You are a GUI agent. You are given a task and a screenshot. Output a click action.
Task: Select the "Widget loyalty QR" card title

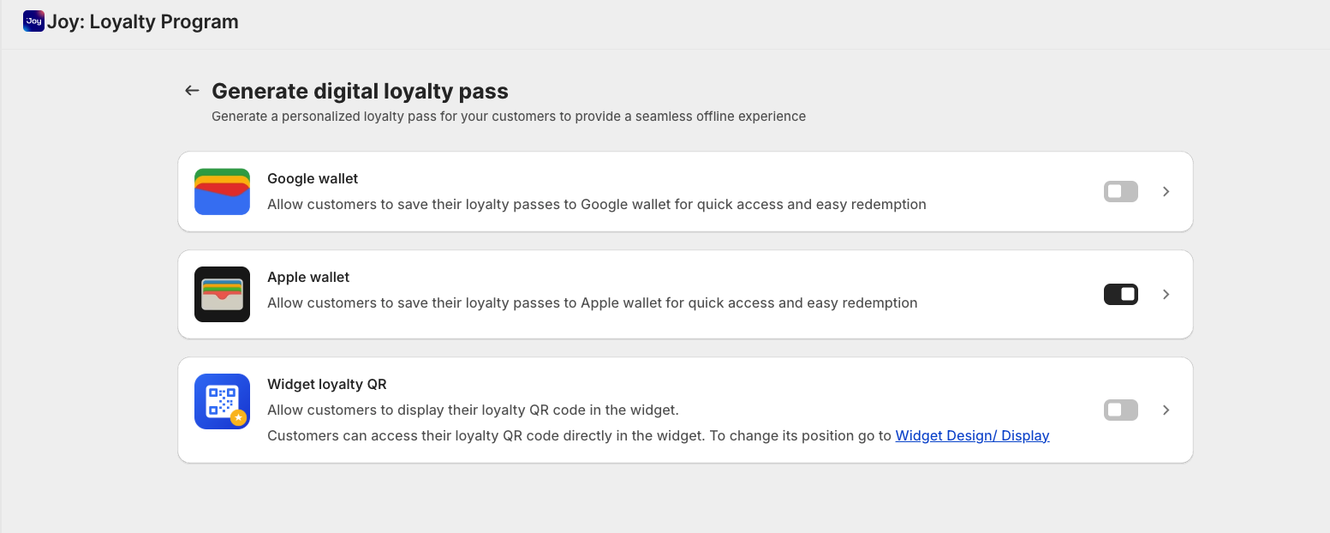(x=327, y=385)
